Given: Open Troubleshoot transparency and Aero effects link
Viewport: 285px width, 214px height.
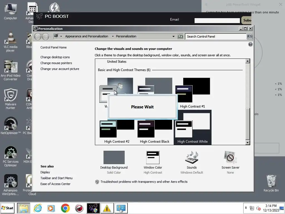Looking at the screenshot, I should (144, 182).
